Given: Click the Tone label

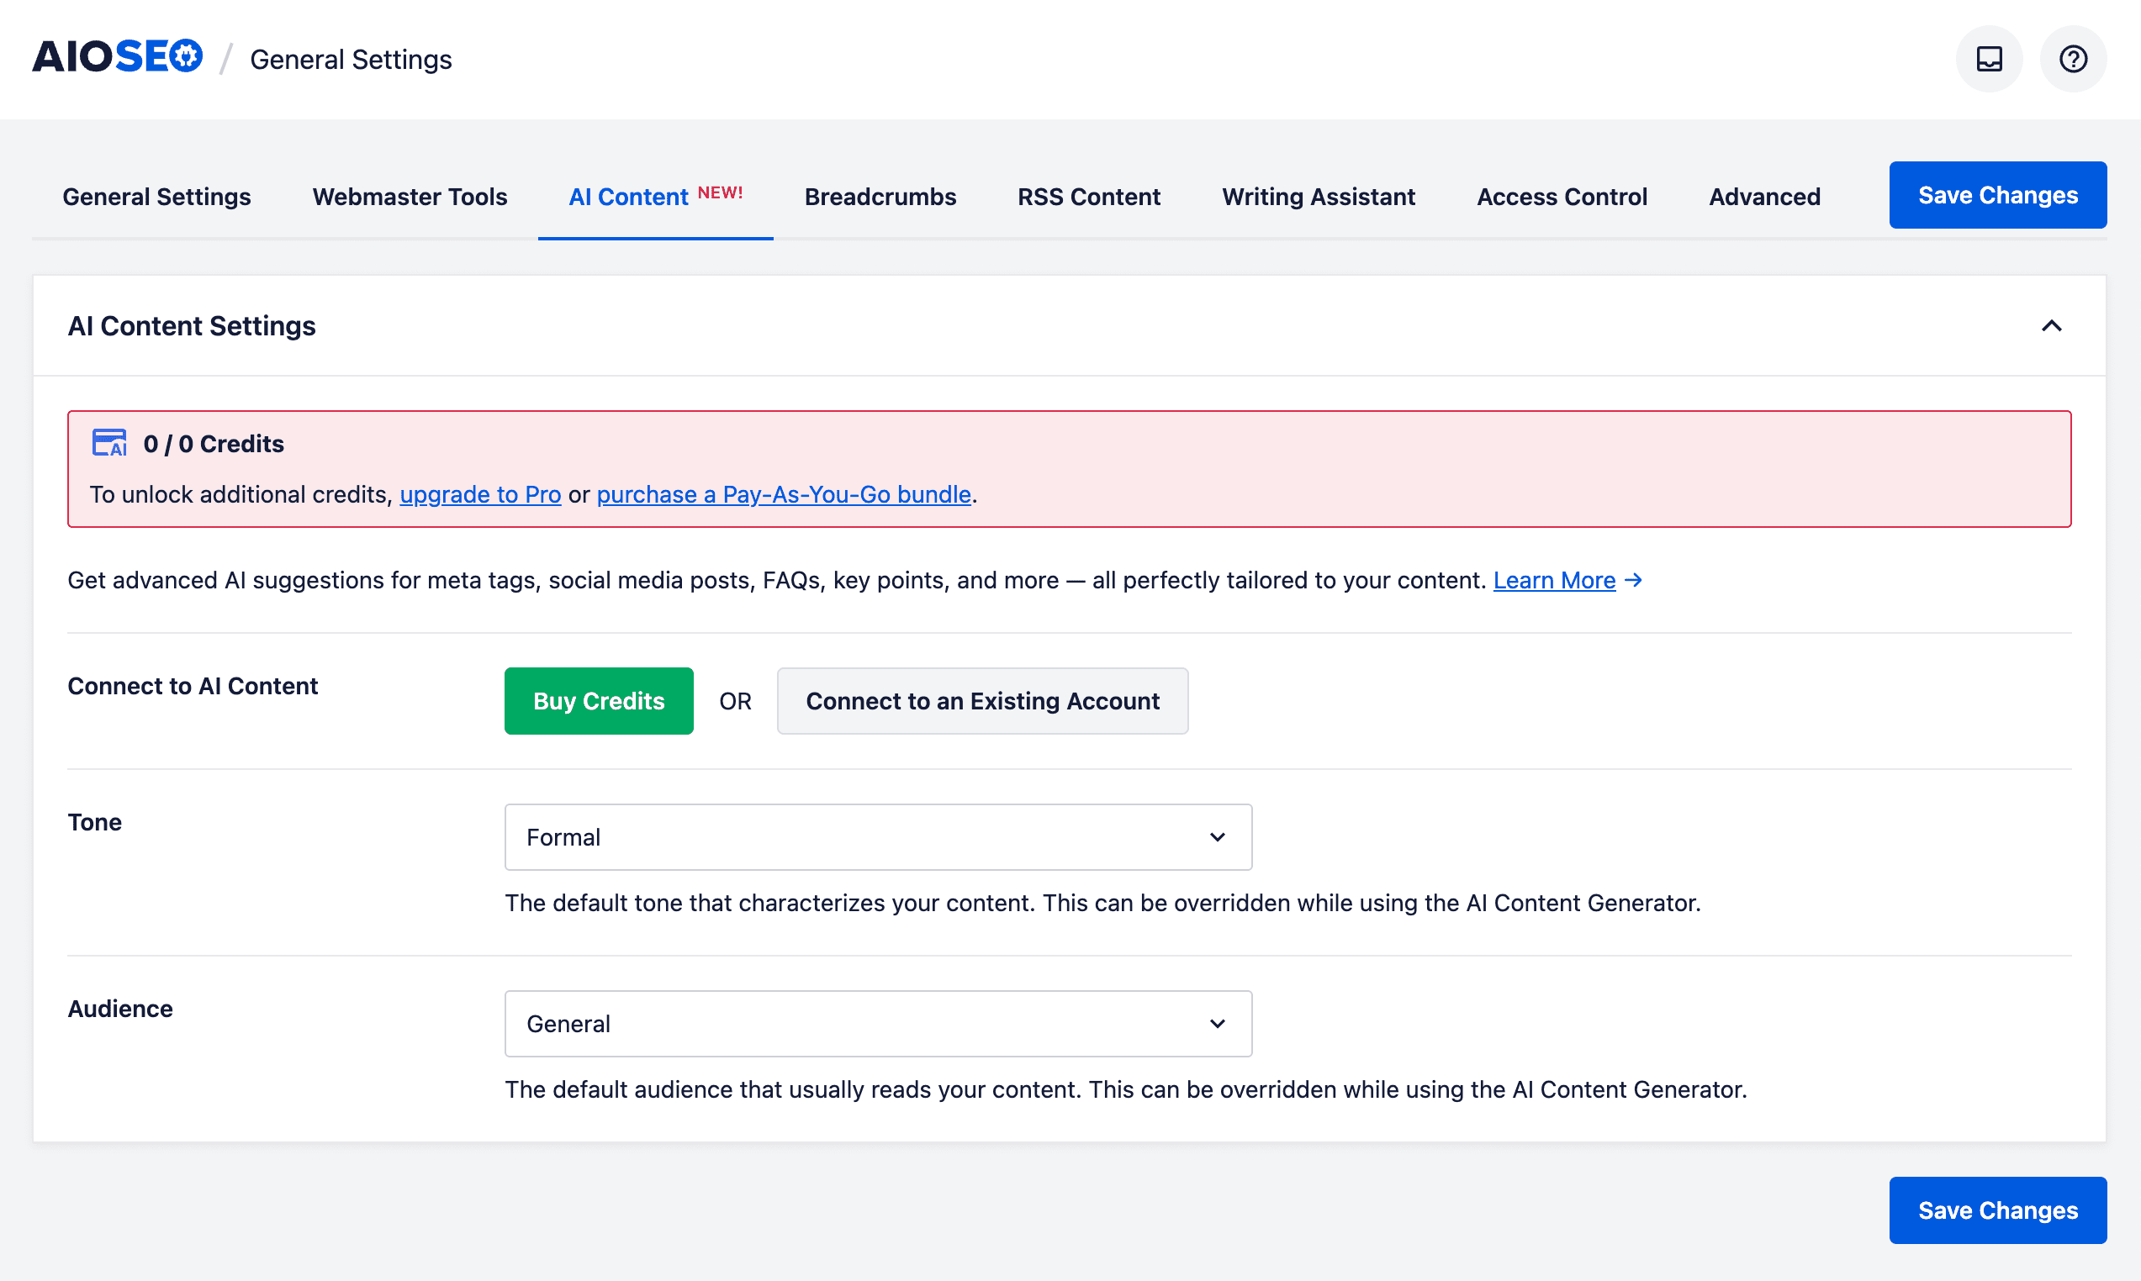Looking at the screenshot, I should tap(94, 823).
